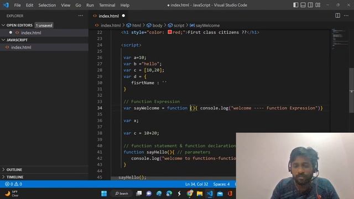Open the Chat app in taskbar
This screenshot has width=354, height=199.
tap(149, 193)
